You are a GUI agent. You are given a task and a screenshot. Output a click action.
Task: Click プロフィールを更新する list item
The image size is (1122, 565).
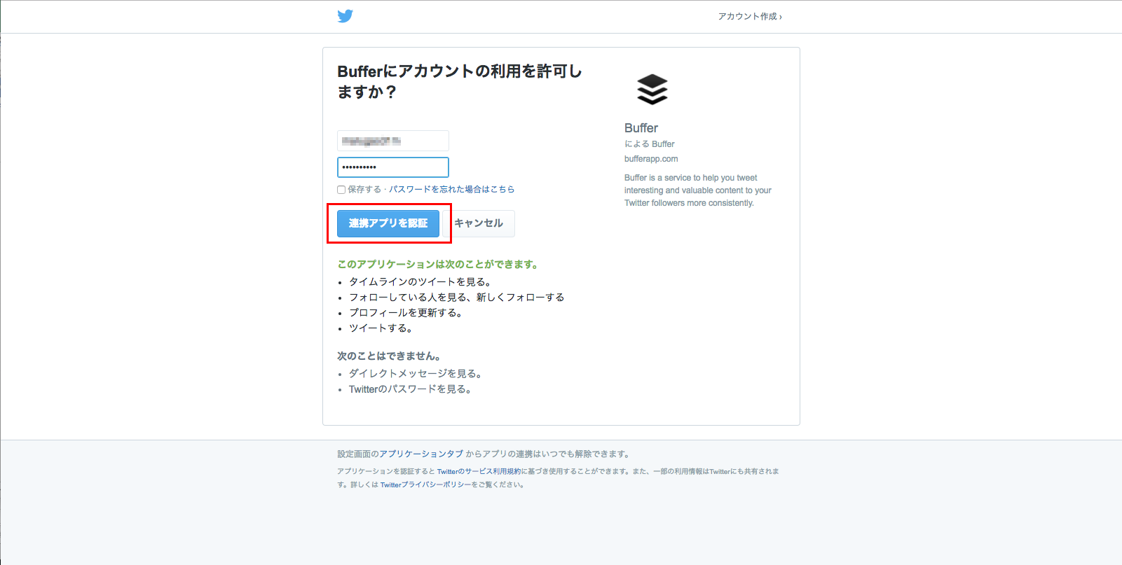(406, 312)
